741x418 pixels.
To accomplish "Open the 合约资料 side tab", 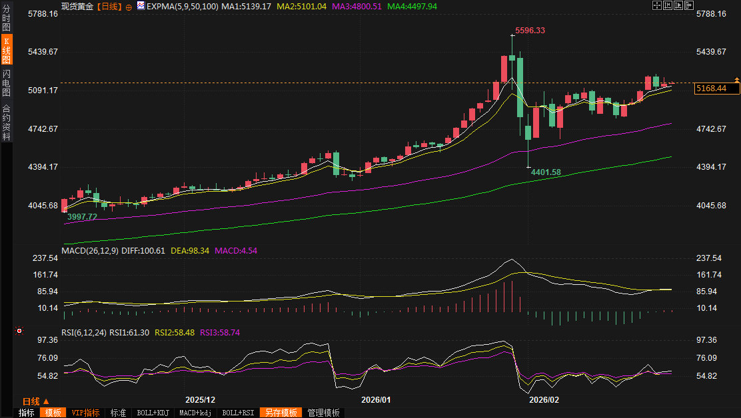I will pos(6,122).
